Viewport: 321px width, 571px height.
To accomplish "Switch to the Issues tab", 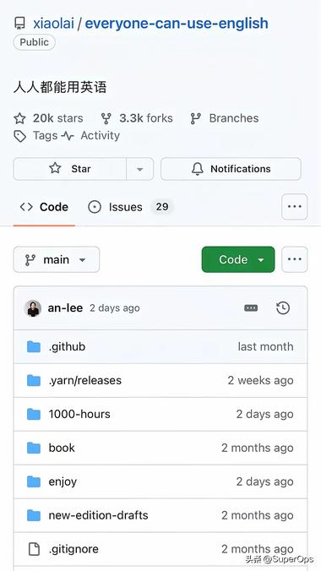I will (x=130, y=207).
